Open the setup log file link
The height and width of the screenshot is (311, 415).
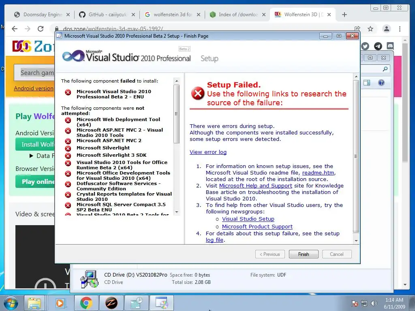(215, 240)
